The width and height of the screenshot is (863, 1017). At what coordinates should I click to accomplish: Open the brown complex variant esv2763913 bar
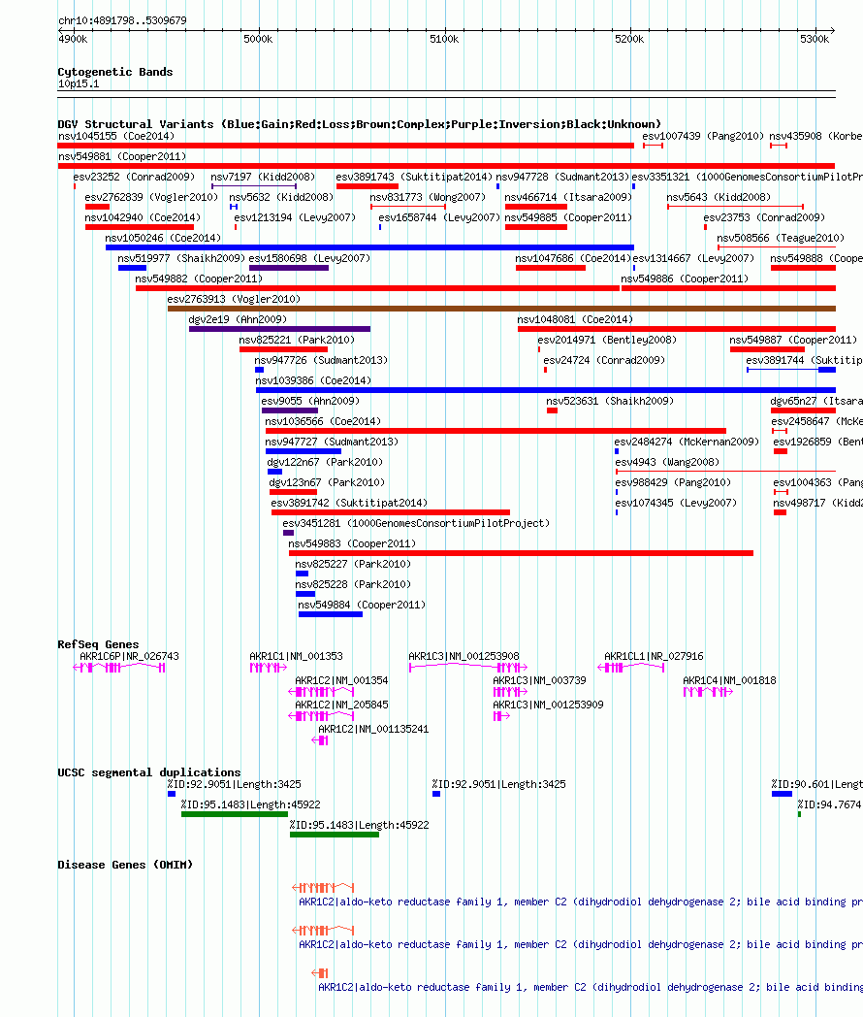(501, 309)
